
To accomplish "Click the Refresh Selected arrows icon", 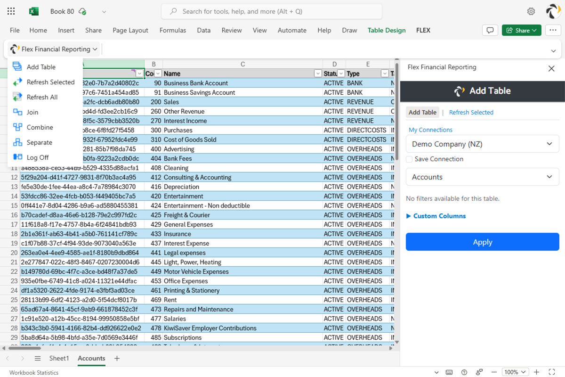I will (x=17, y=82).
